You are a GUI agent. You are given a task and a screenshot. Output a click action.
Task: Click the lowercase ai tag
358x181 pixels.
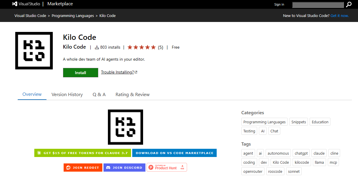point(260,153)
